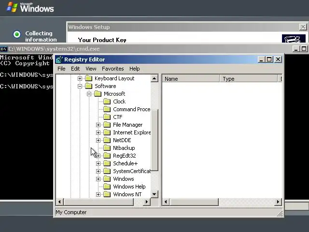Expand the Internet Explorer key
This screenshot has height=232, width=309.
tap(98, 132)
